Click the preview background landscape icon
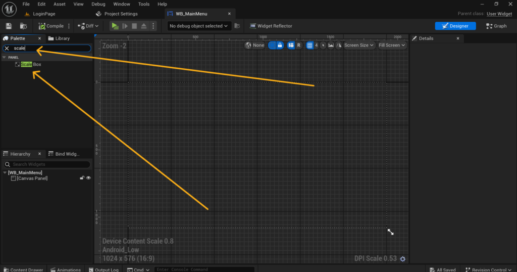This screenshot has width=517, height=272. point(331,45)
